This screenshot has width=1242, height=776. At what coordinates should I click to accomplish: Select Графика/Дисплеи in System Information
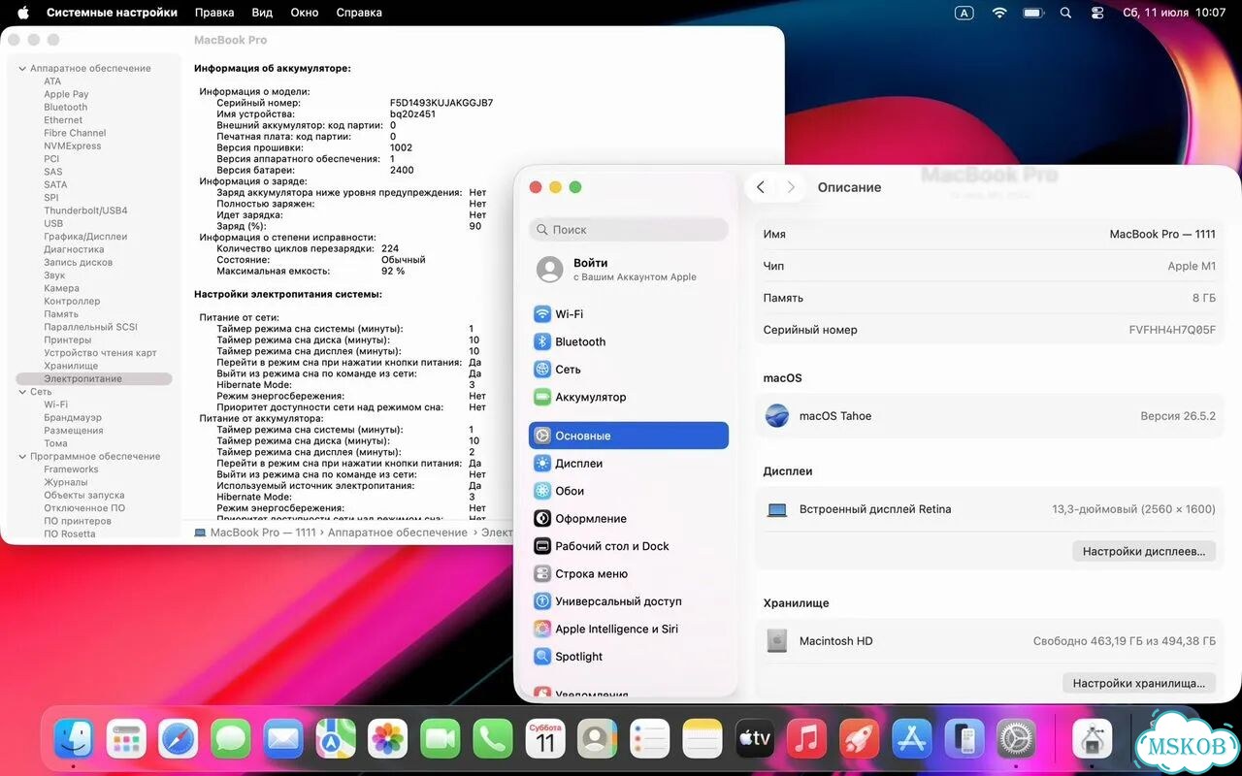pyautogui.click(x=85, y=237)
